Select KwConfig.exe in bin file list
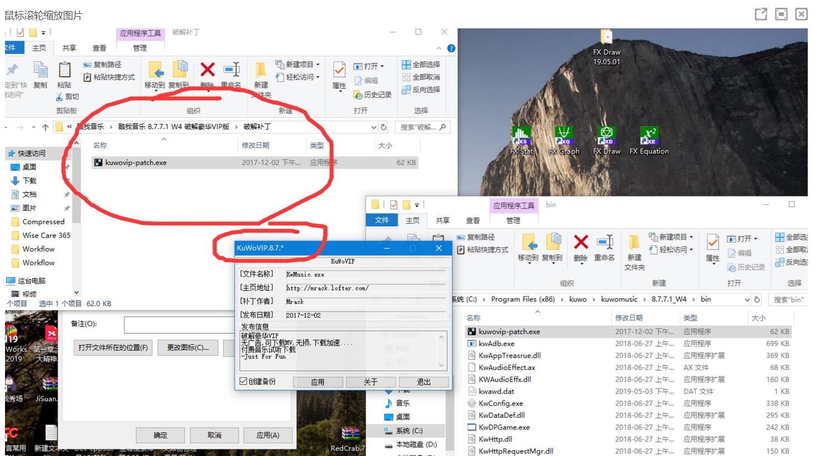This screenshot has height=456, width=815. click(x=501, y=403)
